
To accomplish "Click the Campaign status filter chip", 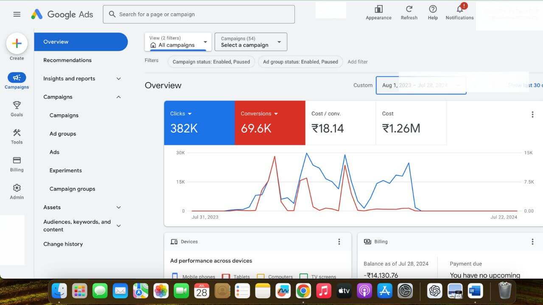I will [211, 62].
